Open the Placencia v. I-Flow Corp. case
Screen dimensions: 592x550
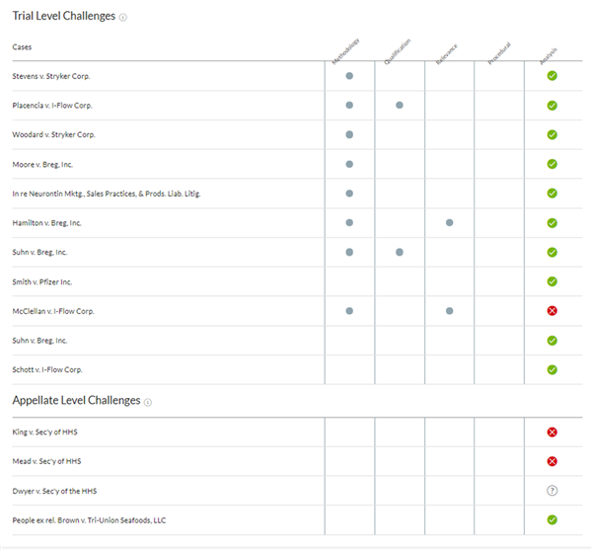tap(52, 106)
